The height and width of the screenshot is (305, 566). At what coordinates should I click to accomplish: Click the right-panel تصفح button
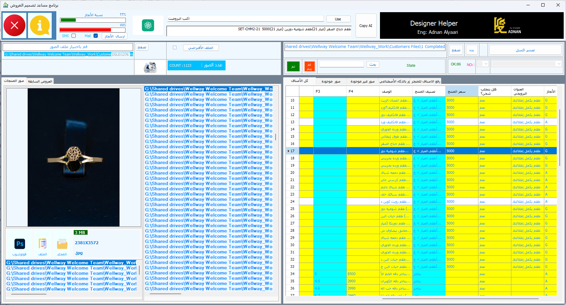456,50
